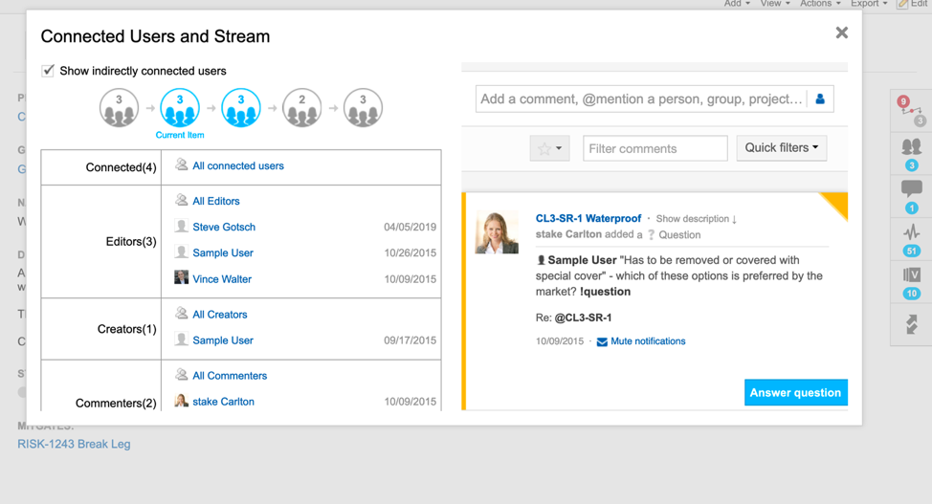Viewport: 932px width, 504px height.
Task: Click the mention person icon in comment box
Action: click(820, 99)
